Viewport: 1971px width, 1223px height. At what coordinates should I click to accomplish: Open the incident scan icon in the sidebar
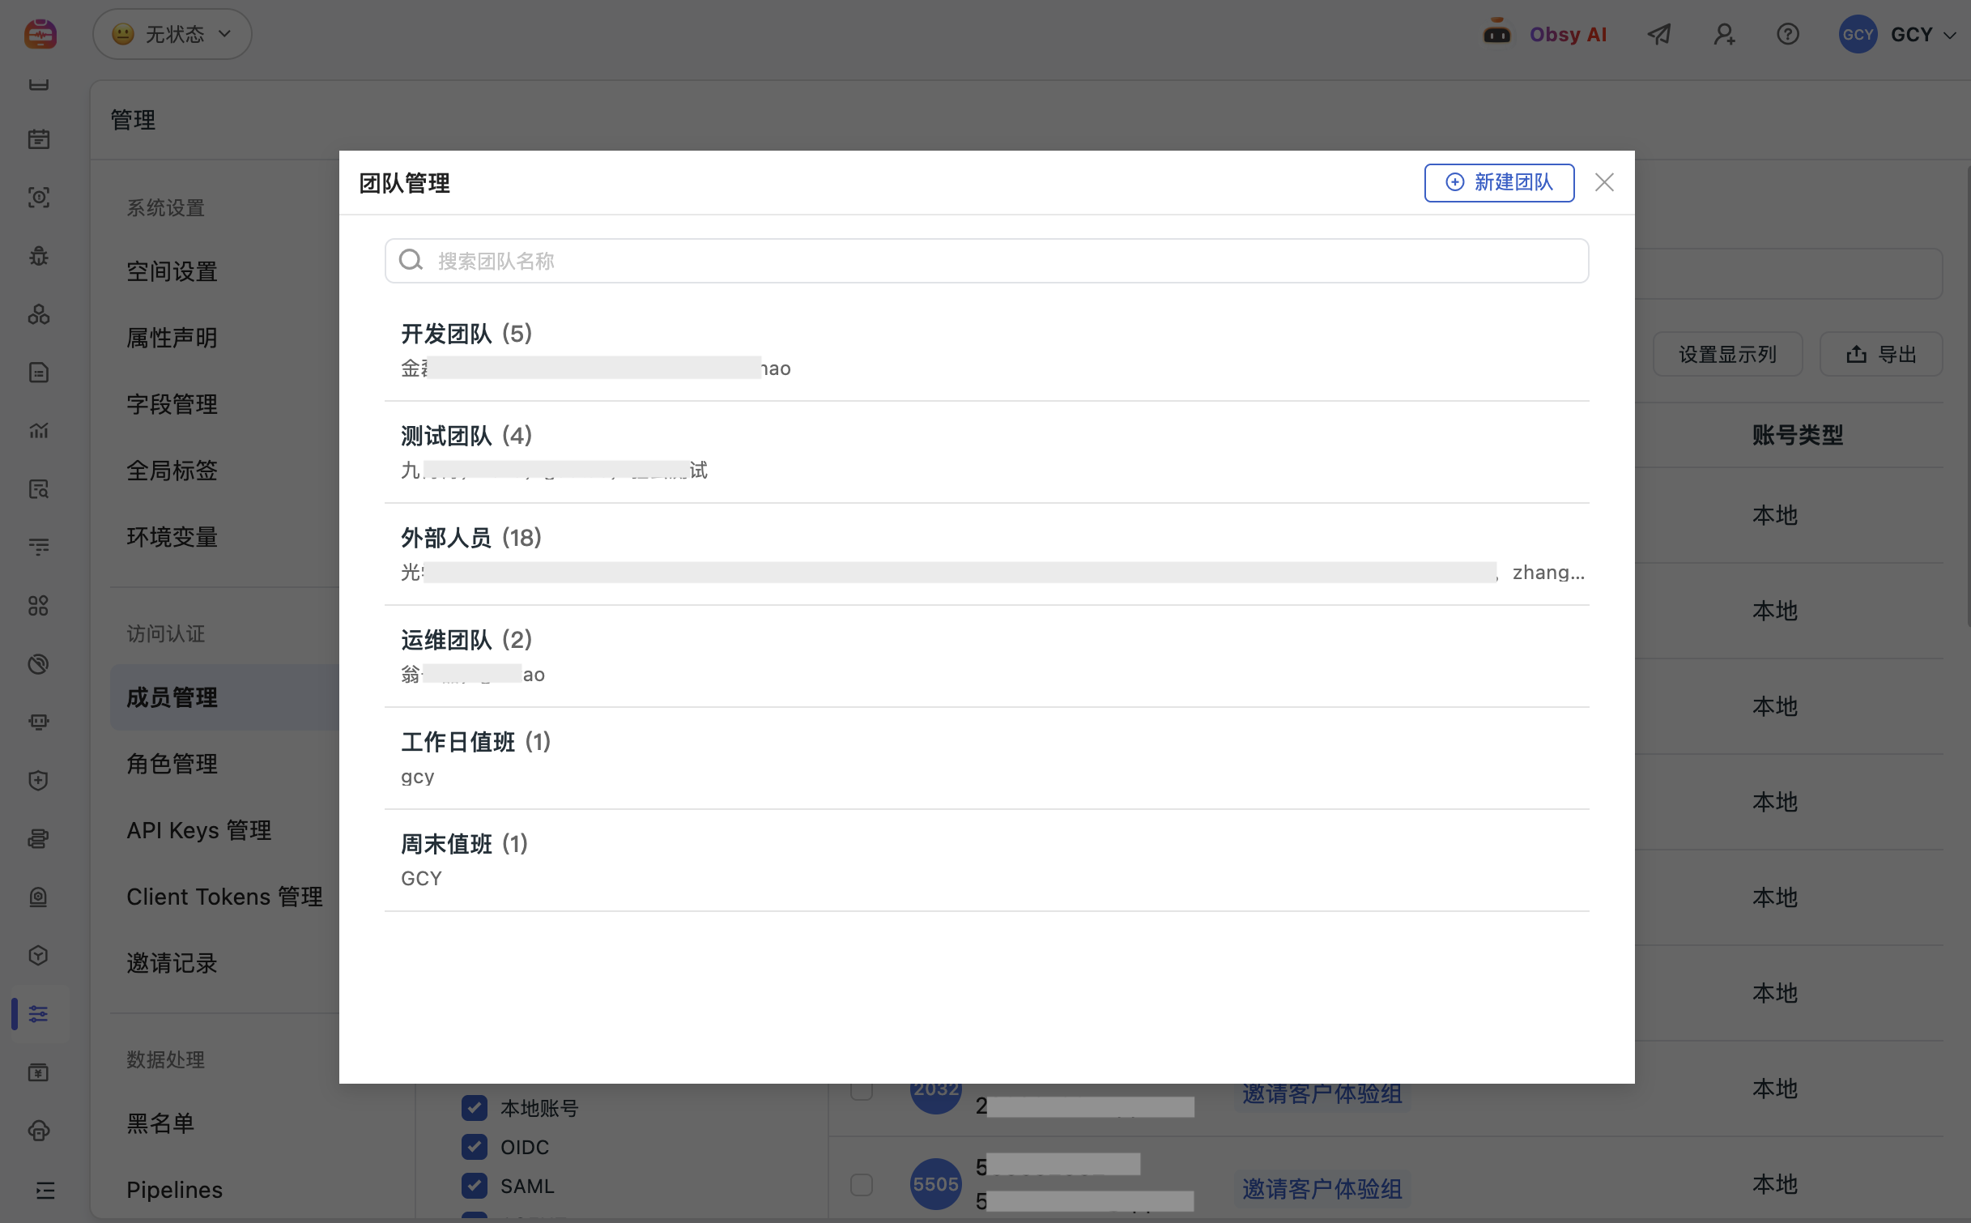[39, 197]
